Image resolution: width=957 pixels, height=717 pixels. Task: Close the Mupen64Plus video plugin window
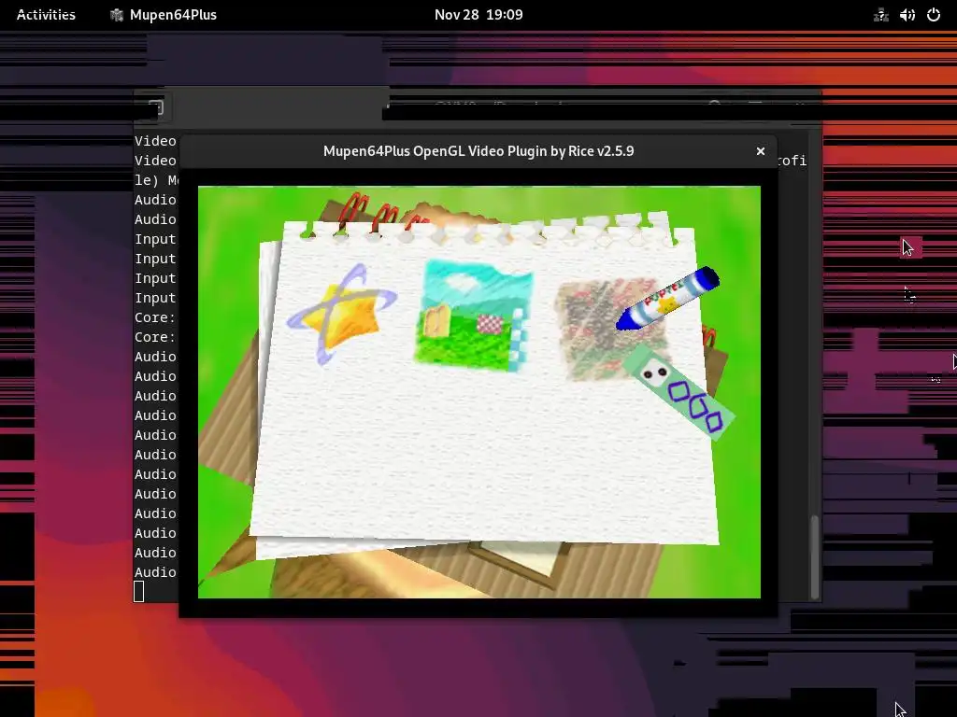pos(761,151)
